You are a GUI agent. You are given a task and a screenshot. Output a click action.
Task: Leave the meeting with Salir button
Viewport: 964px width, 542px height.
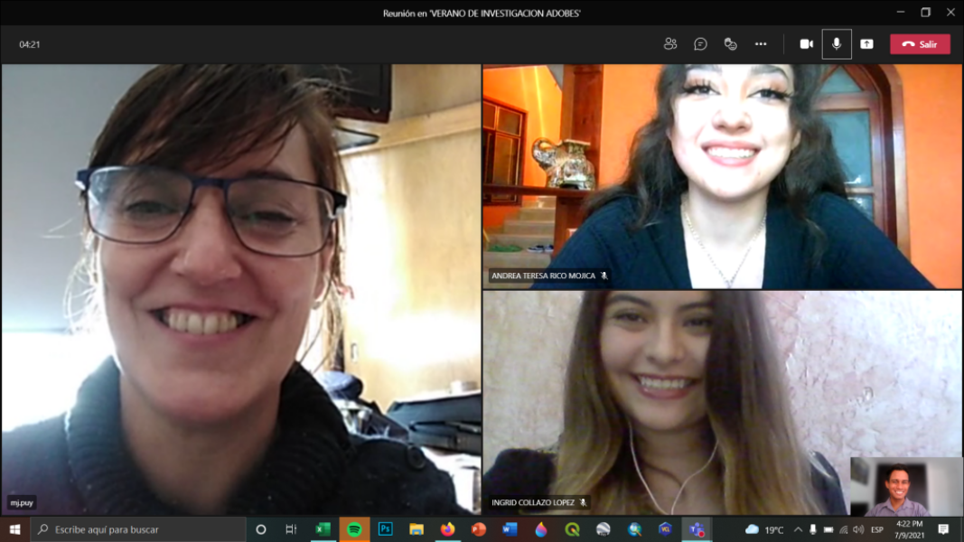click(x=920, y=44)
